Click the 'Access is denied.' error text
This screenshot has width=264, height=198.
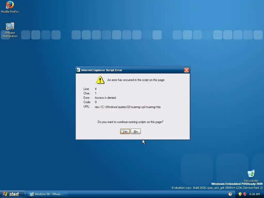pyautogui.click(x=105, y=98)
